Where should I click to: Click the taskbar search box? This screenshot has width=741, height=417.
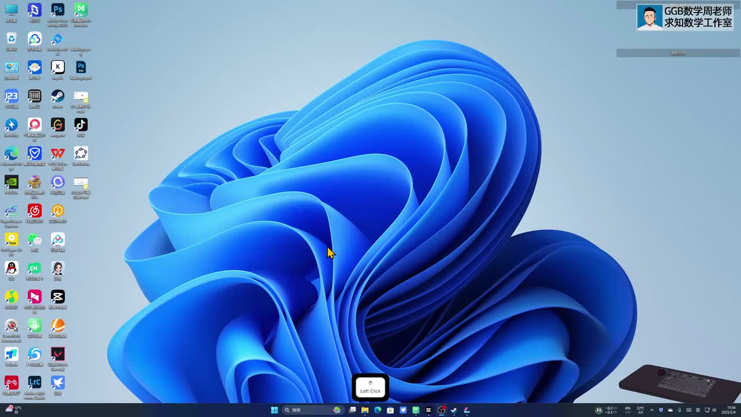point(313,410)
